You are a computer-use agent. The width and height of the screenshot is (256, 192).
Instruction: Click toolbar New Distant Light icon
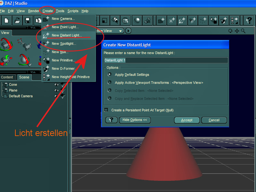point(182,20)
